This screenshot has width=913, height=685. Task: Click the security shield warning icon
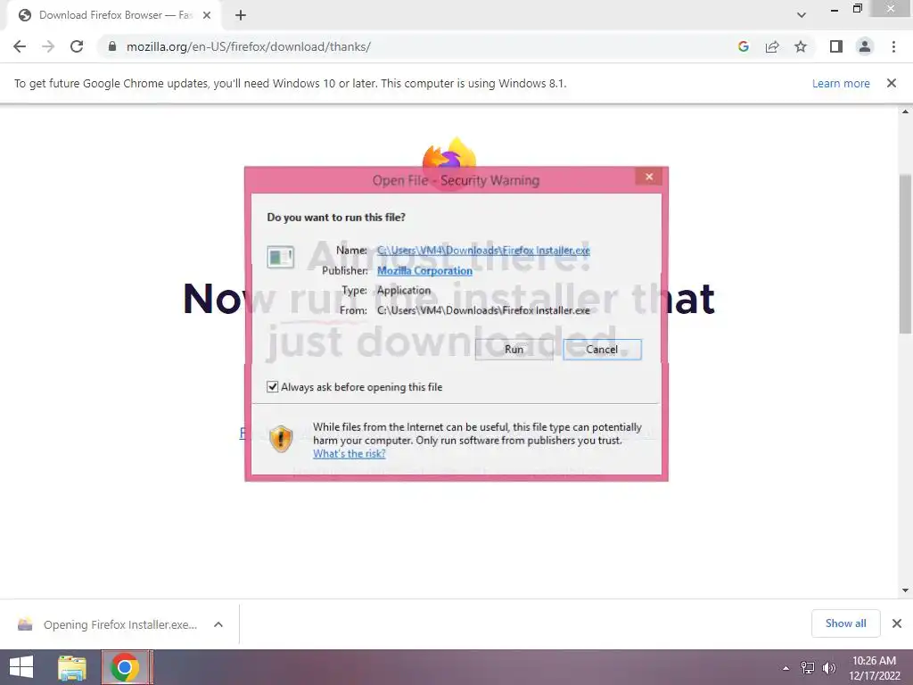tap(281, 439)
